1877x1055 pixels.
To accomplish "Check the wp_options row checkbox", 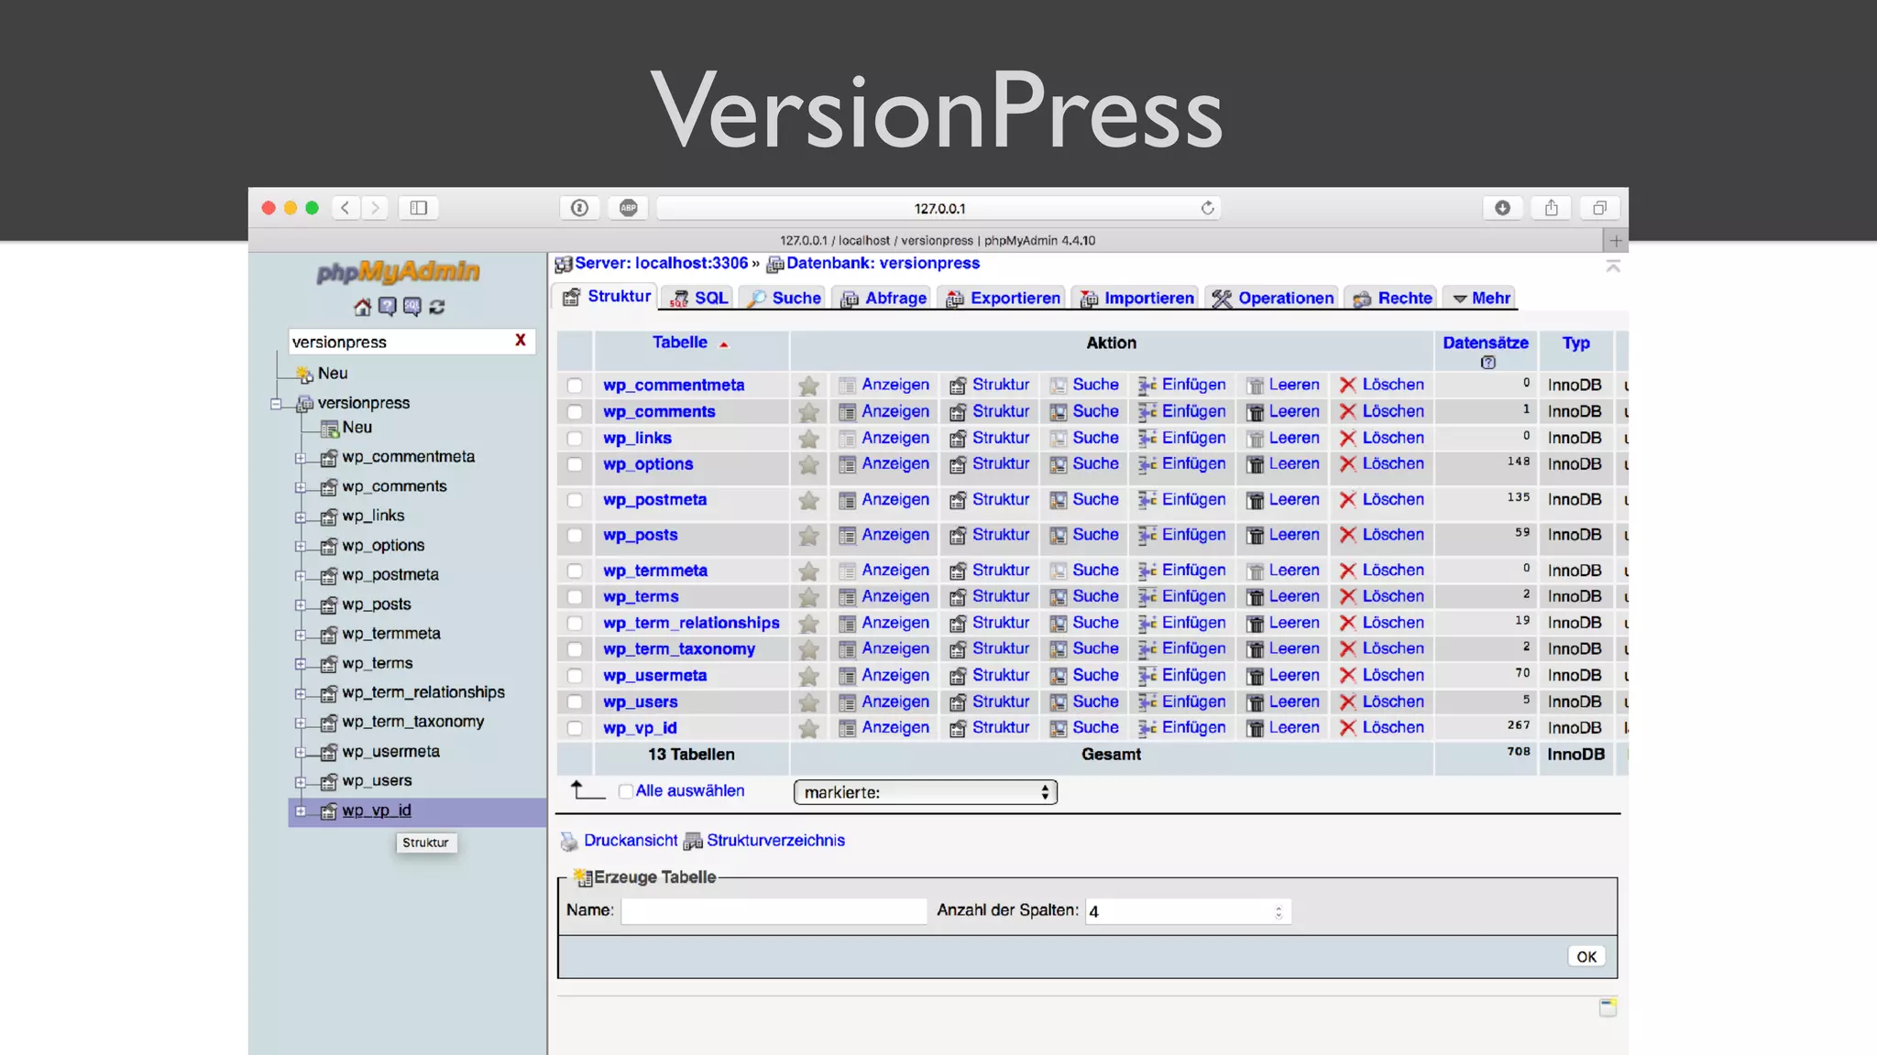I will pos(575,464).
